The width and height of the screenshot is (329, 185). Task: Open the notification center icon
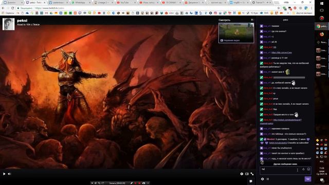(322, 180)
